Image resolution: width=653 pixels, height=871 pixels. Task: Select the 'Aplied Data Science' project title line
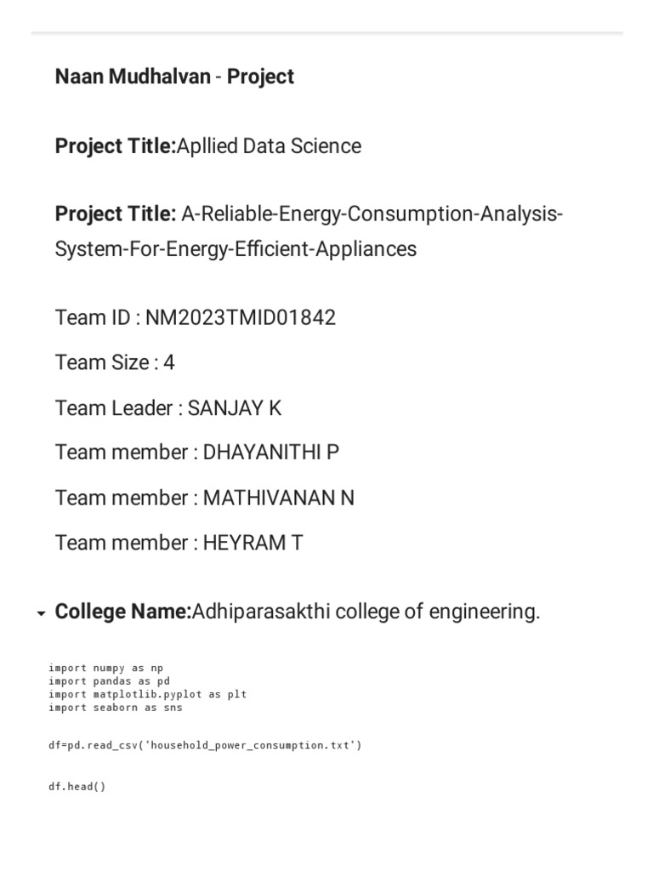click(x=208, y=146)
